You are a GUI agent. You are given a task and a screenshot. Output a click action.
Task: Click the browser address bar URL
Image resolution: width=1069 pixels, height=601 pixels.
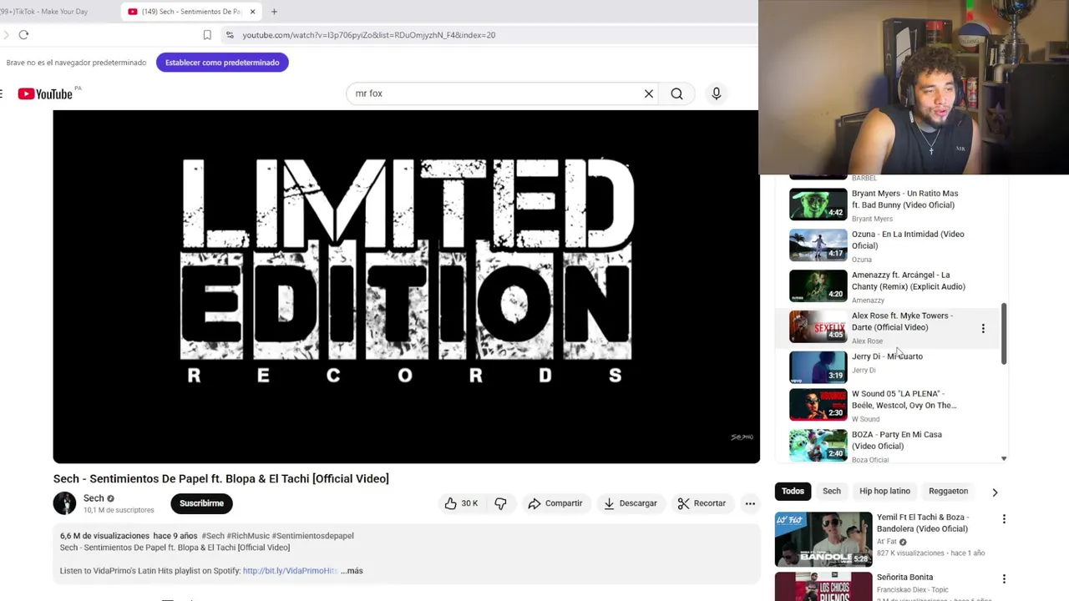pyautogui.click(x=369, y=35)
